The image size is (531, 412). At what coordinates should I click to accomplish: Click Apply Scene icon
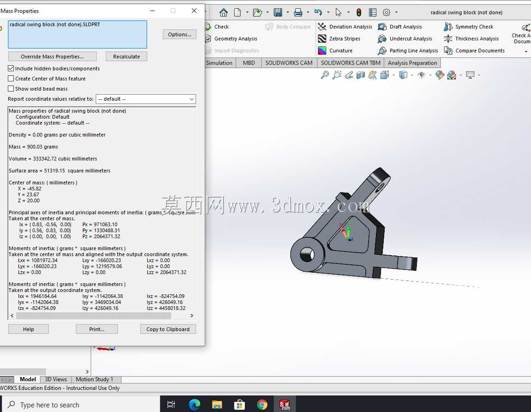[x=451, y=75]
